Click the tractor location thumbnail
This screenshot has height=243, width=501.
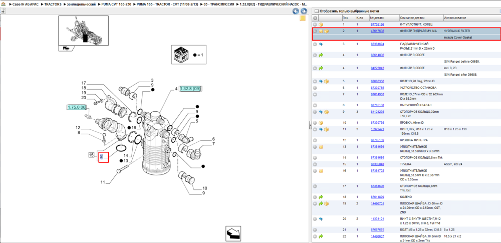[x=83, y=31]
